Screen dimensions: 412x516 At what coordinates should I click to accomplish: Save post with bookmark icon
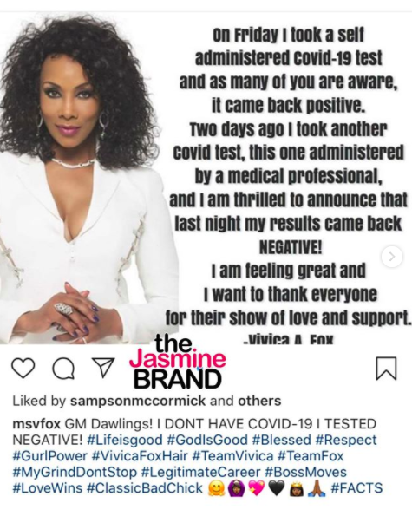[x=386, y=369]
